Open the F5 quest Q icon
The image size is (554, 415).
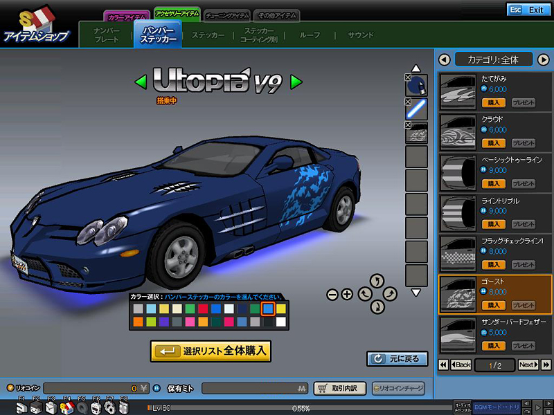(x=82, y=408)
